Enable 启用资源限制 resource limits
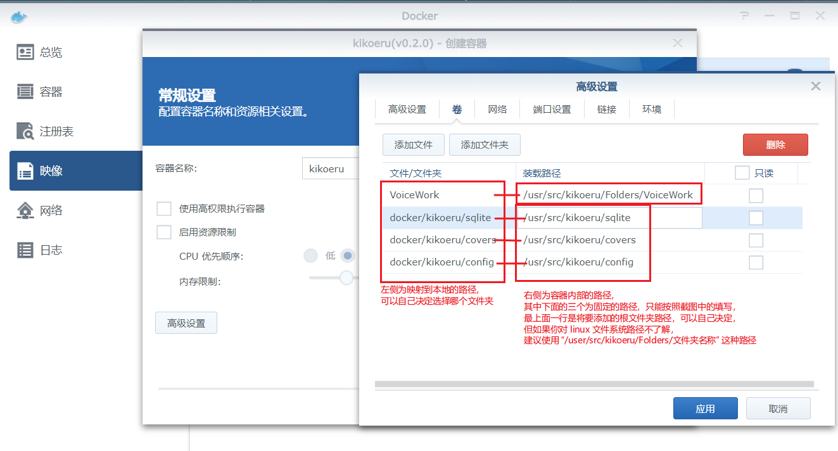The image size is (838, 451). click(x=164, y=231)
